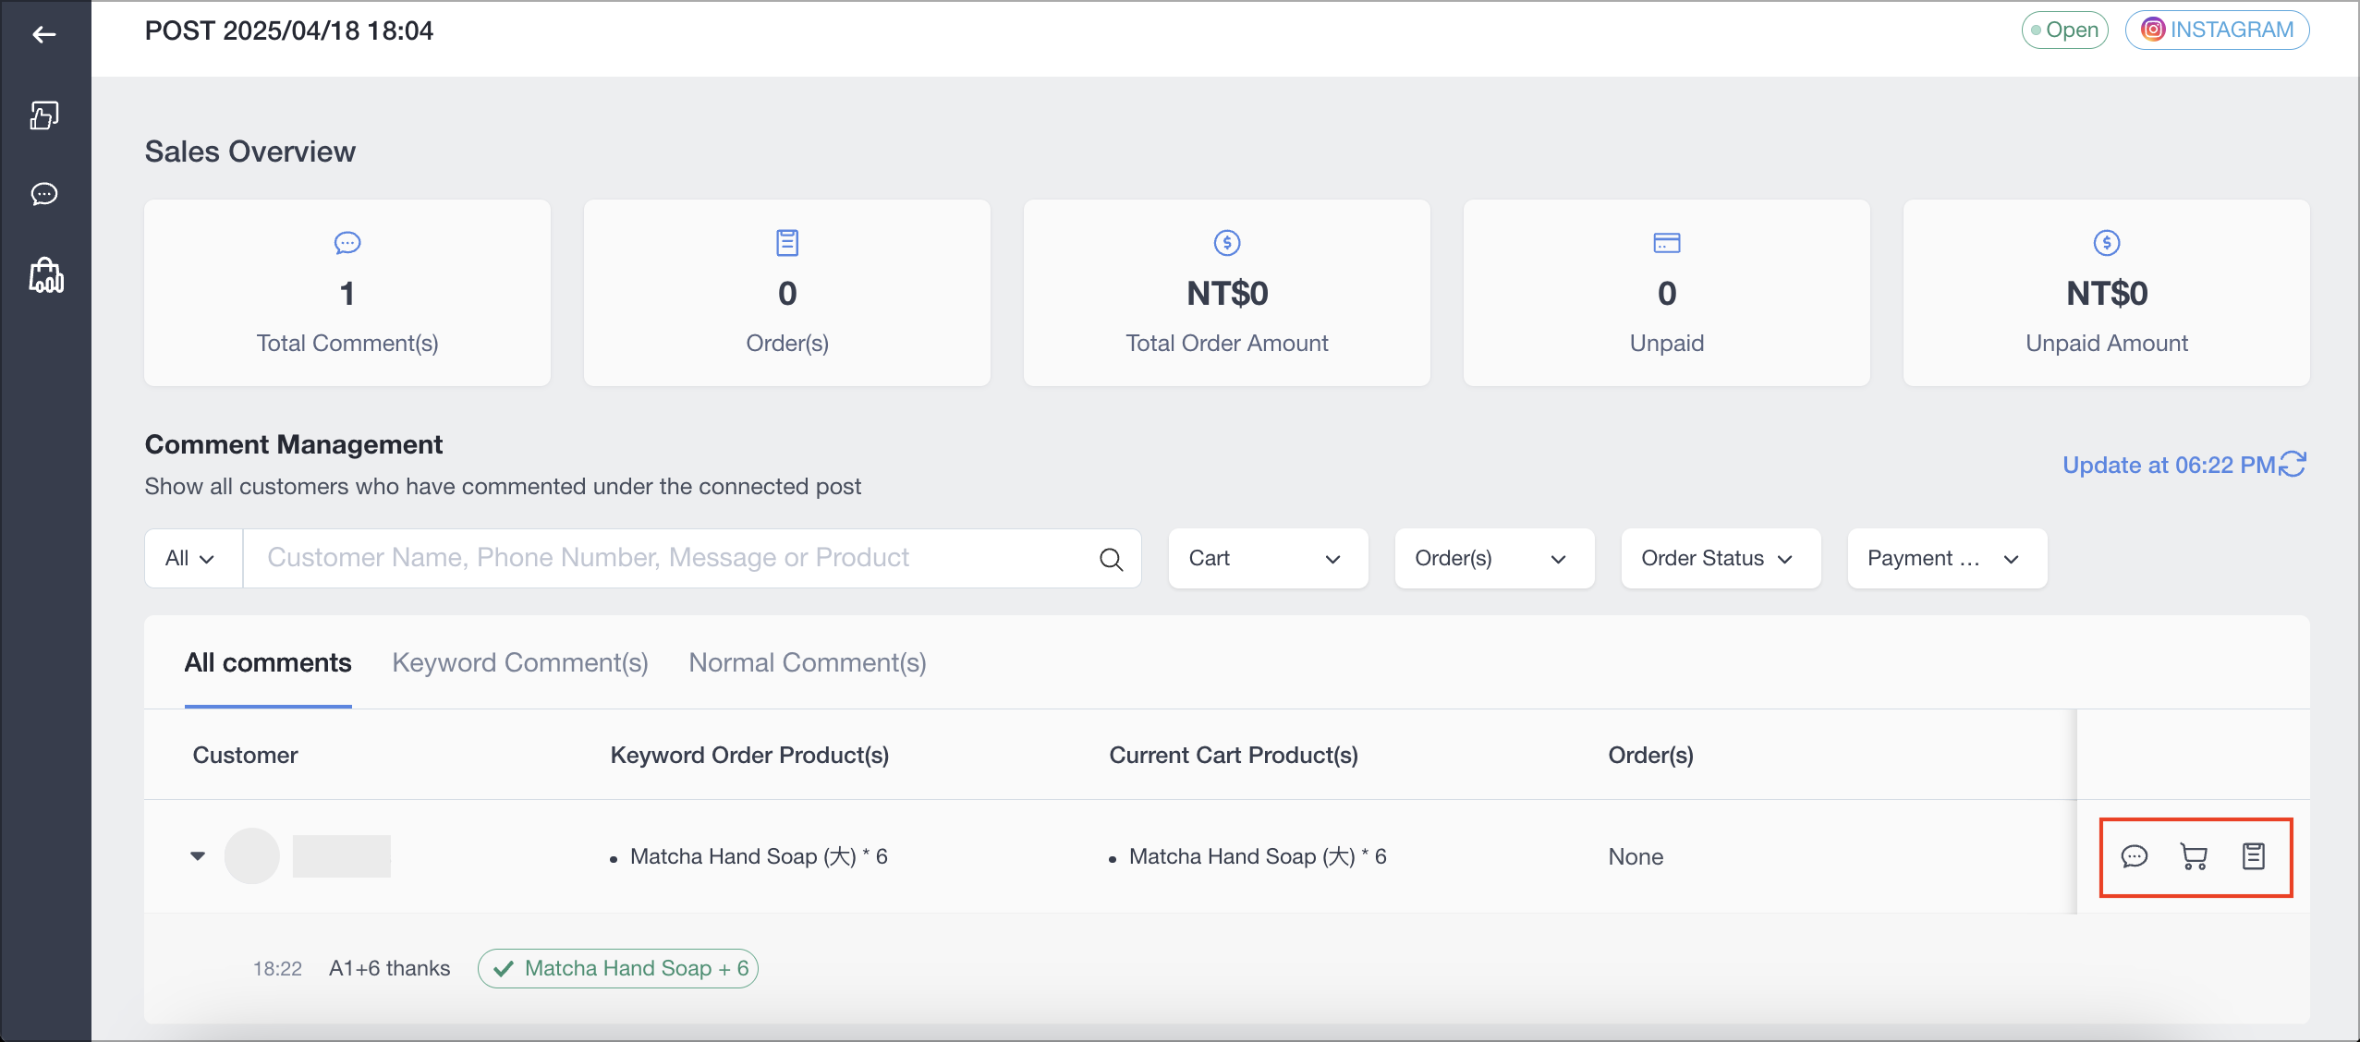2360x1042 pixels.
Task: Click the Total Order Amount card
Action: (x=1227, y=293)
